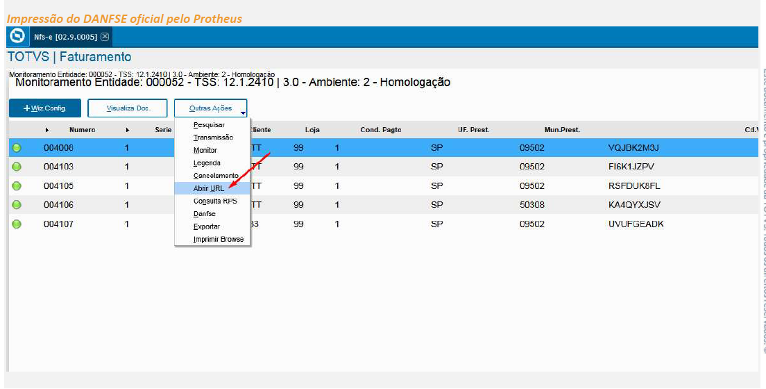This screenshot has width=766, height=389.
Task: Click municipality code 50308
Action: tap(532, 205)
